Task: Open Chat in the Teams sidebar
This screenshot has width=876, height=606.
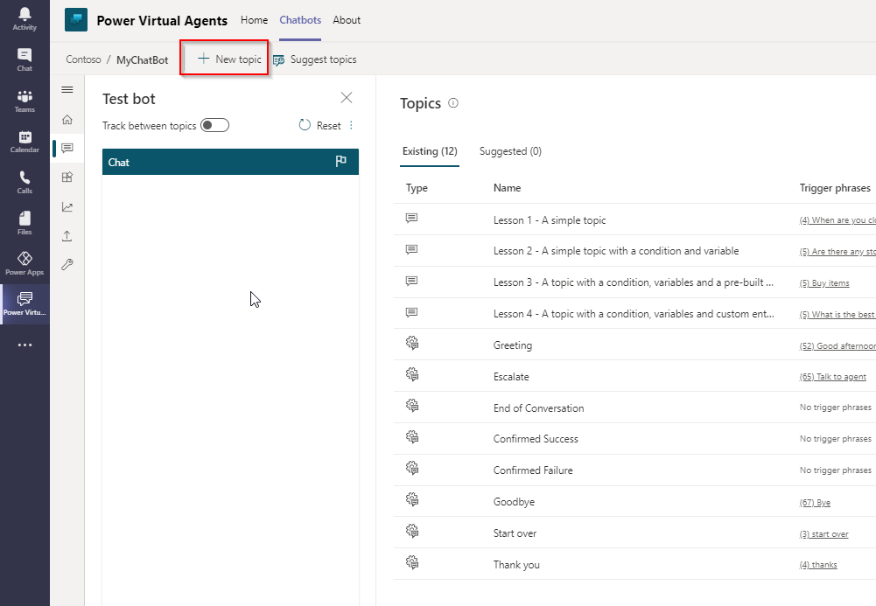Action: coord(25,59)
